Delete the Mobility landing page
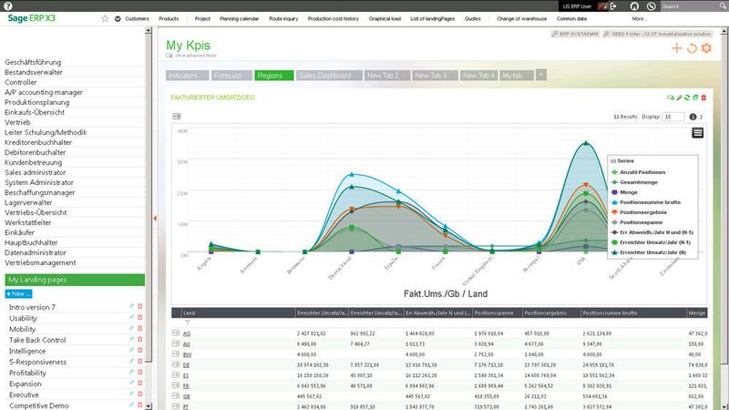Image resolution: width=729 pixels, height=410 pixels. pos(140,328)
